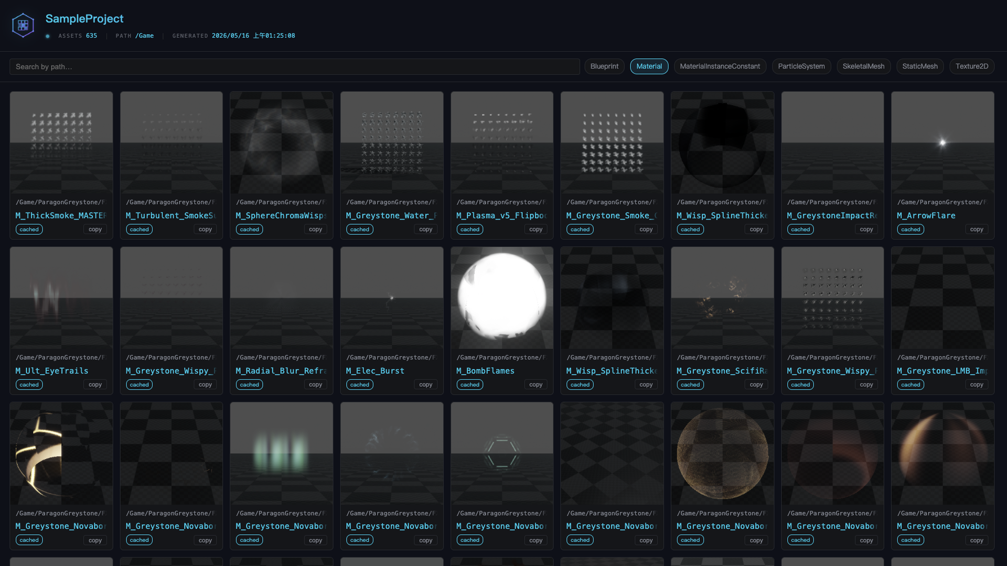Image resolution: width=1007 pixels, height=566 pixels.
Task: Select the M_Ult_EyeTrails name text
Action: pos(51,371)
